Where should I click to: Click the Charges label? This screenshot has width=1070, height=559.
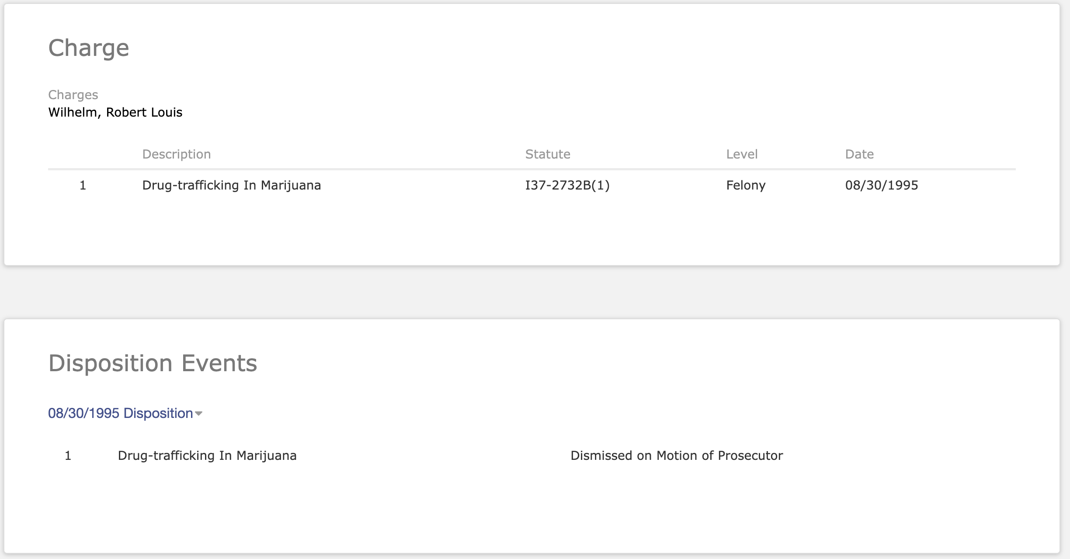pyautogui.click(x=73, y=95)
